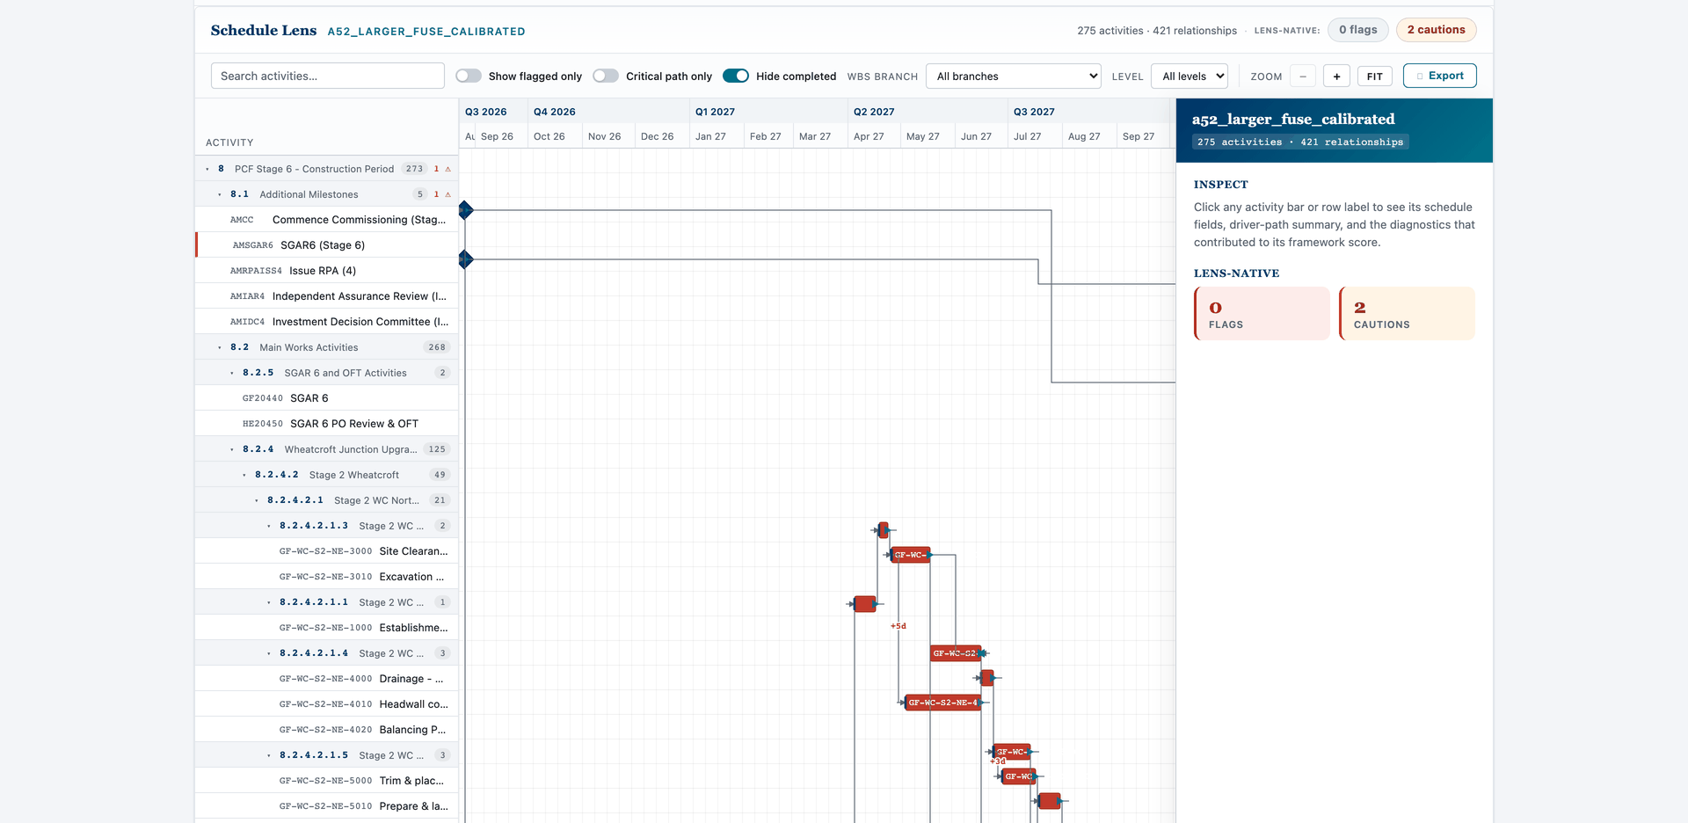The width and height of the screenshot is (1688, 823).
Task: Collapse 8.2.4.2.1.4 Stage 2 WC group
Action: tap(269, 653)
